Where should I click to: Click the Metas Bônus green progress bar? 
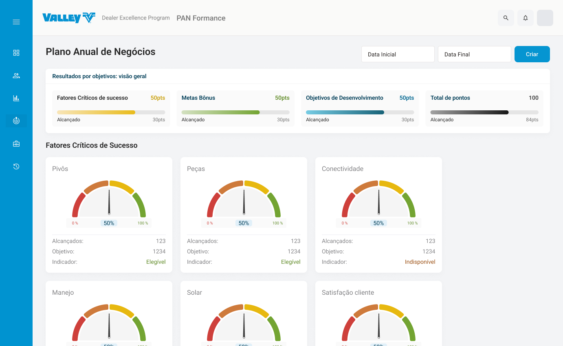[235, 112]
